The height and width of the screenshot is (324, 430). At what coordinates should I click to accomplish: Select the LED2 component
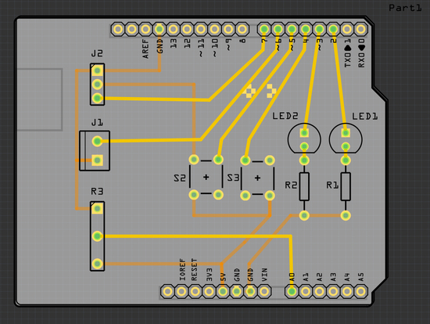[304, 139]
